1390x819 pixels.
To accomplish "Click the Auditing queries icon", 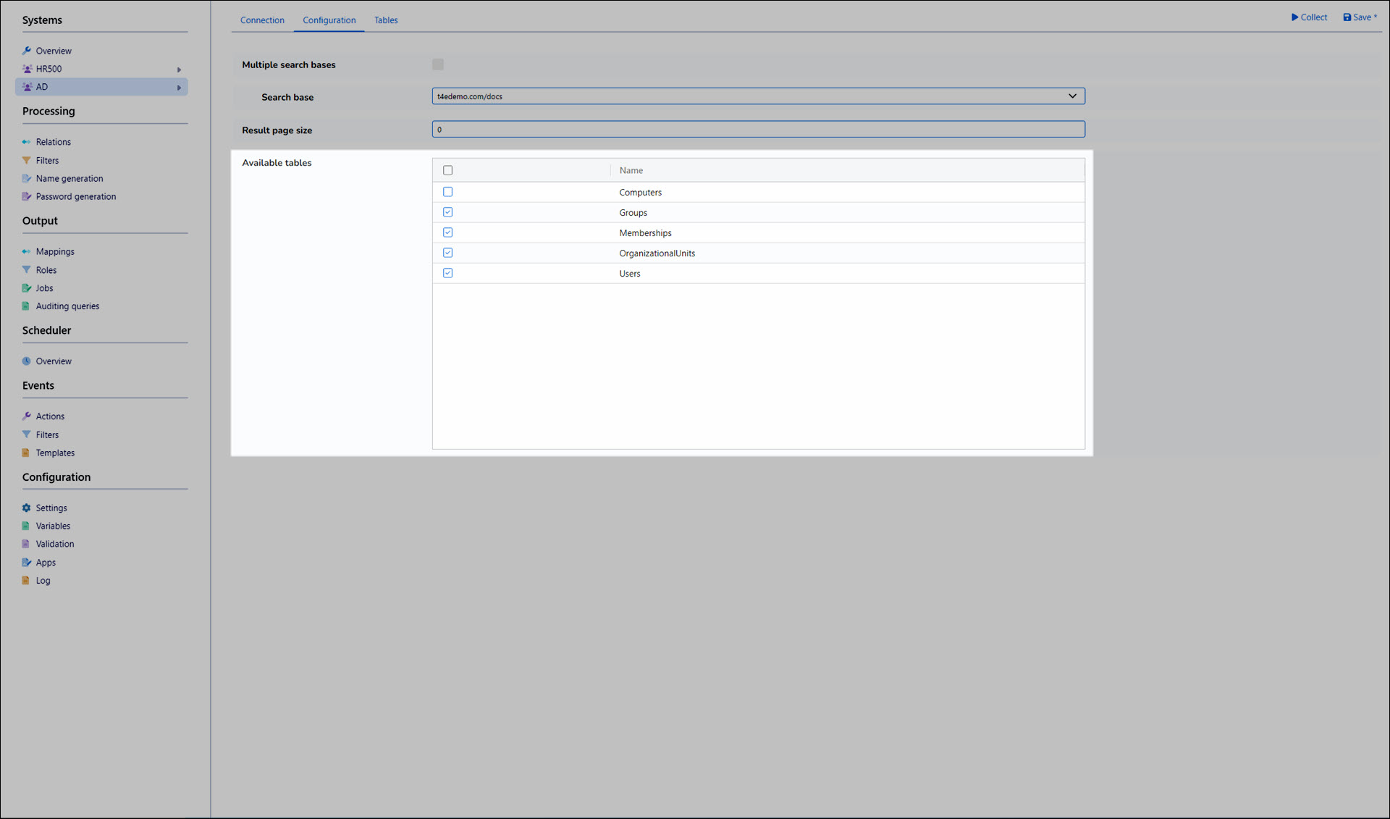I will (27, 306).
